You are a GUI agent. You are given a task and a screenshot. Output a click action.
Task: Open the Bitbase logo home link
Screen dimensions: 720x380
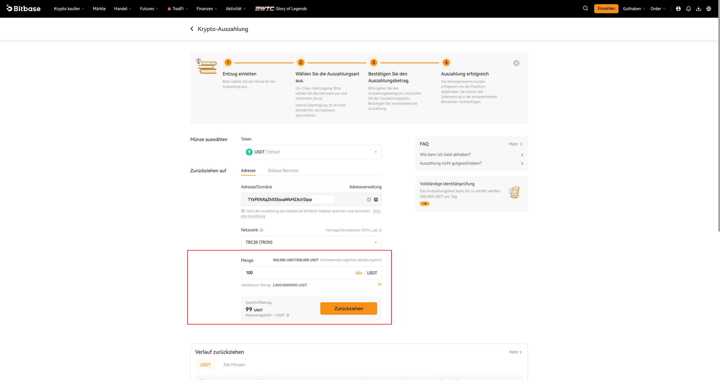[x=24, y=8]
